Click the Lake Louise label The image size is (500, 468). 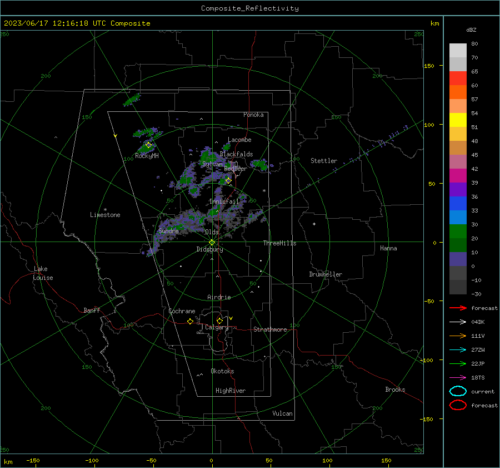[x=43, y=273]
